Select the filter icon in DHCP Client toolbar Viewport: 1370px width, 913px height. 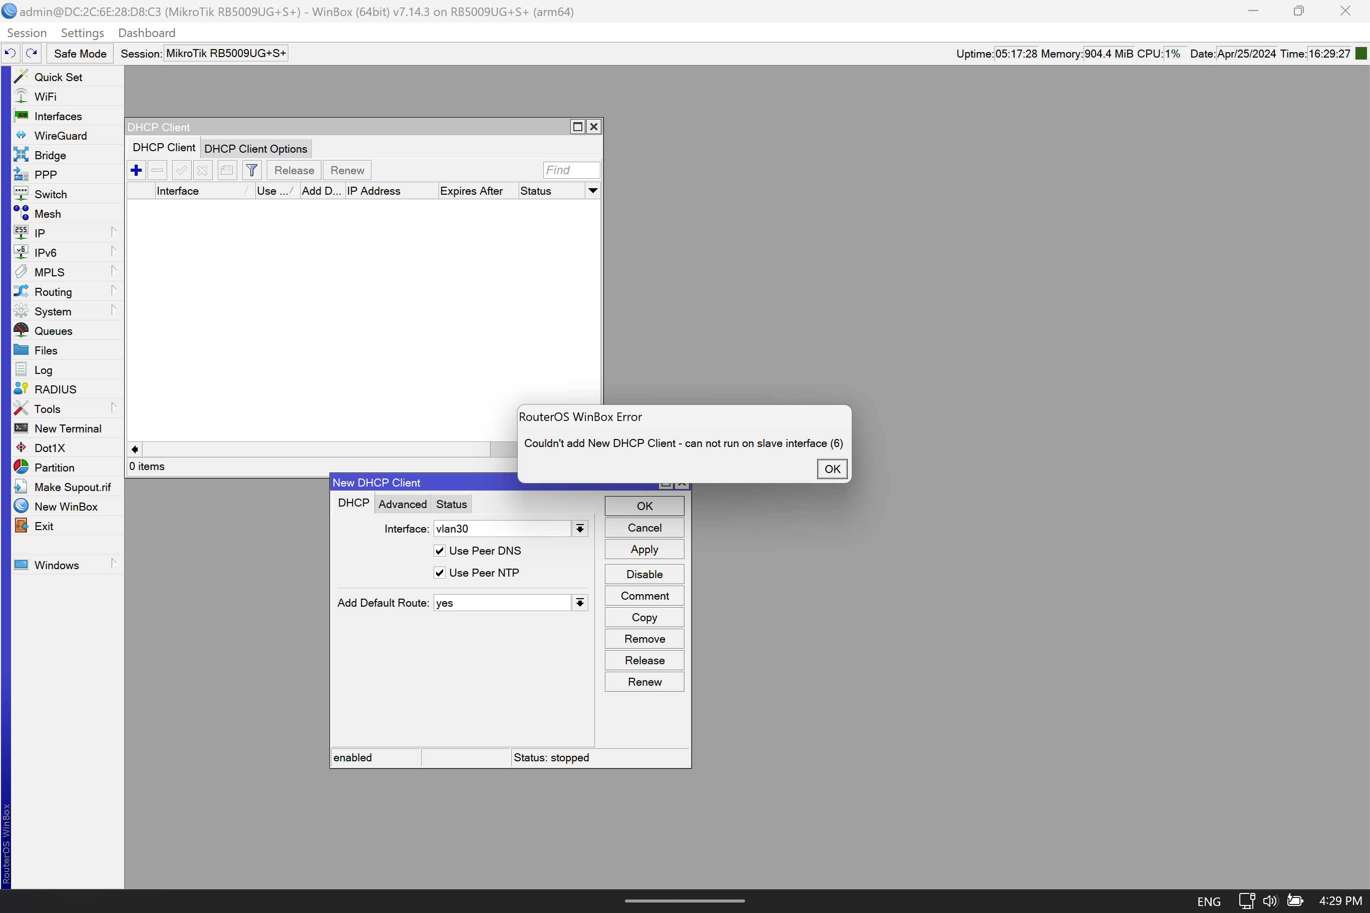(252, 170)
